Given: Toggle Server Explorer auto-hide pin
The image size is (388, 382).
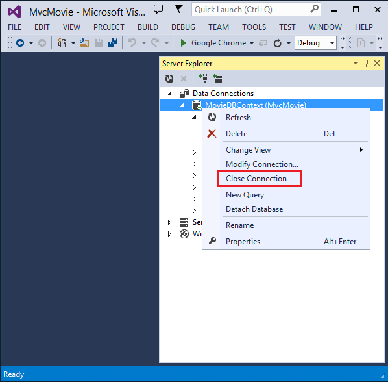Looking at the screenshot, I should point(366,63).
